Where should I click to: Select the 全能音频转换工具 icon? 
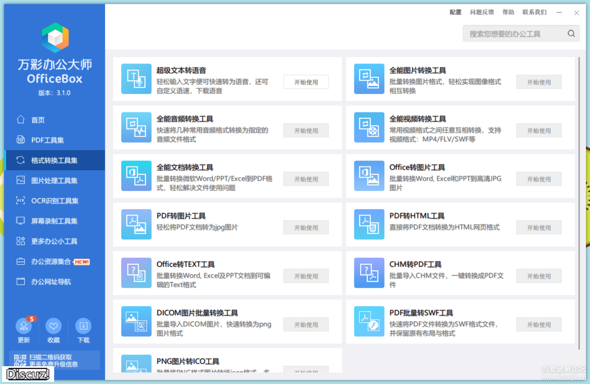click(x=136, y=127)
